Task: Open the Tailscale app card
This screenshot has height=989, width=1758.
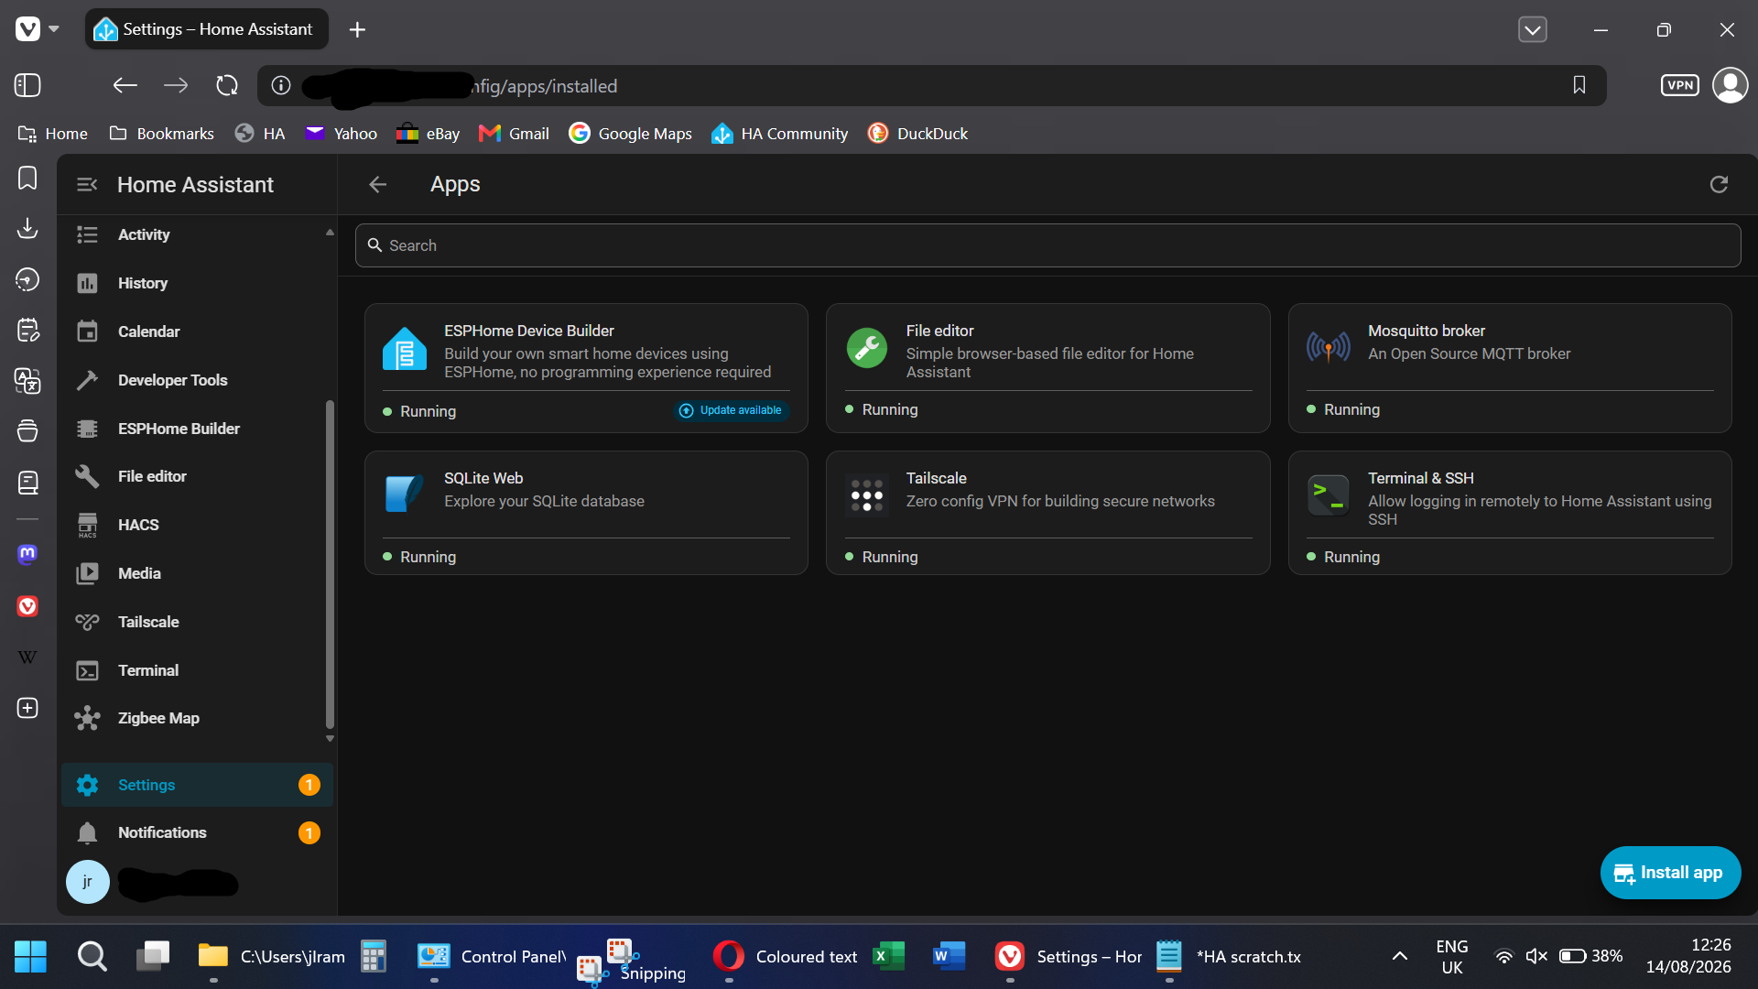Action: pyautogui.click(x=1047, y=513)
